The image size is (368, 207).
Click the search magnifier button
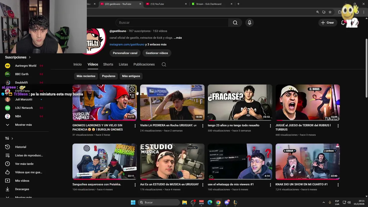(x=235, y=23)
